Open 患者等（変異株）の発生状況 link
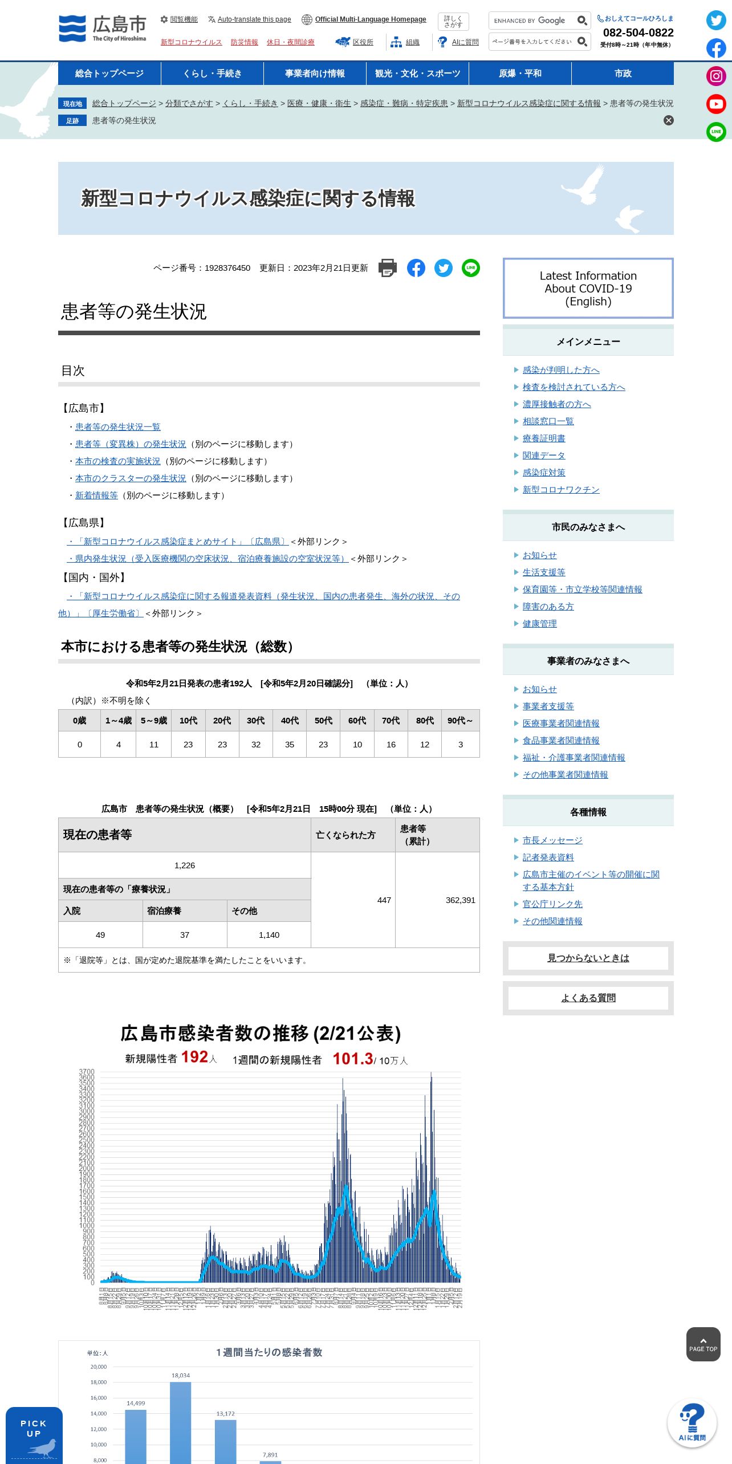732x1464 pixels. coord(131,444)
